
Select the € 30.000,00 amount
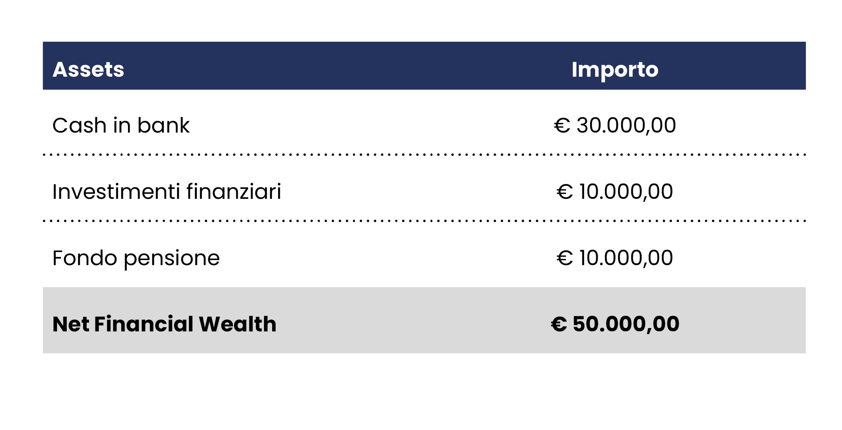pos(615,125)
